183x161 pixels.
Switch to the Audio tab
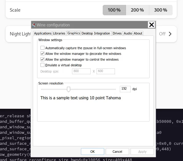tap(128, 33)
